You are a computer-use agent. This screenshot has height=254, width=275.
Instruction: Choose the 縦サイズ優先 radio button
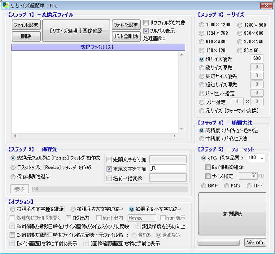[x=202, y=67]
